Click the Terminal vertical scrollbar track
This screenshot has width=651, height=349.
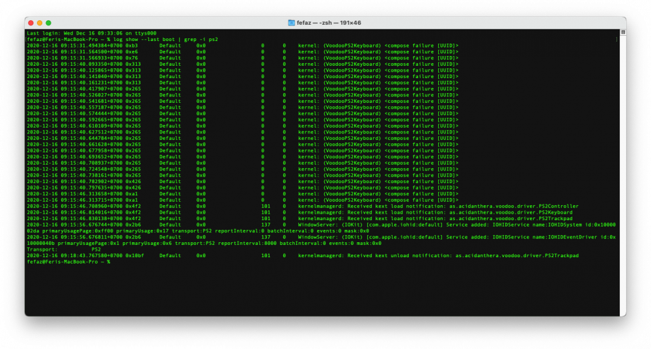point(623,174)
